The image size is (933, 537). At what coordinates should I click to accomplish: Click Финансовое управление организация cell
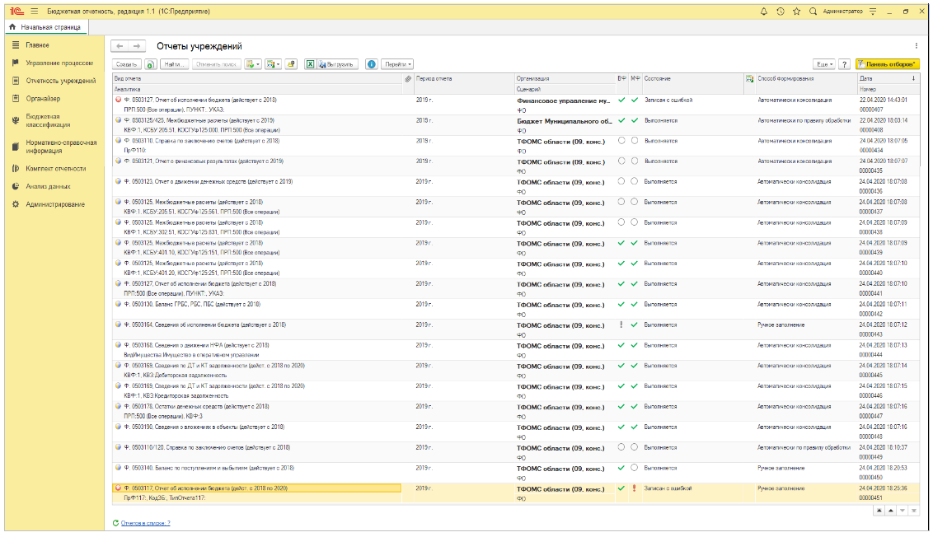tap(564, 100)
